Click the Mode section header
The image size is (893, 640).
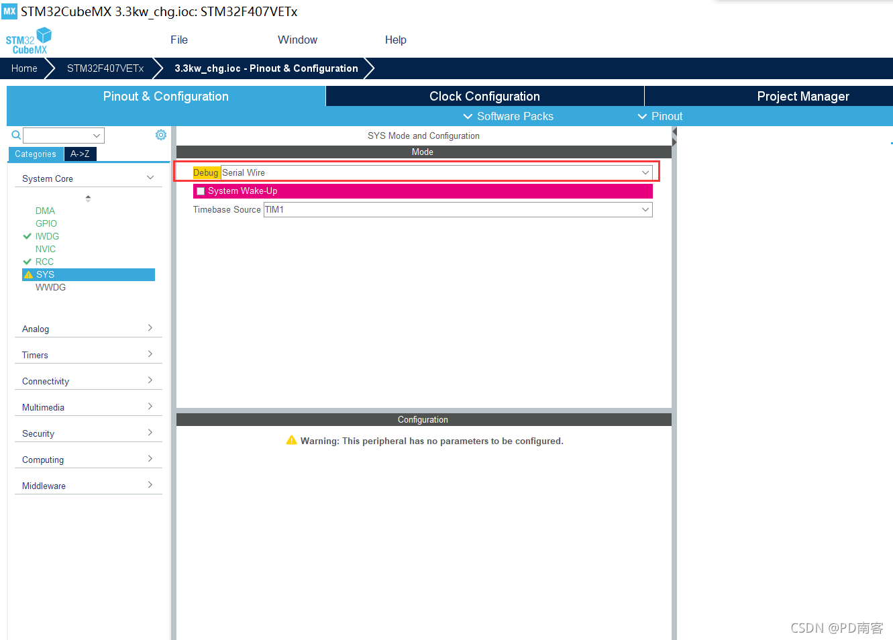click(x=423, y=152)
